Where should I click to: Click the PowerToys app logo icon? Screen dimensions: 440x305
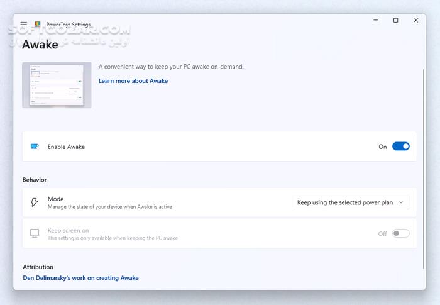tap(38, 25)
